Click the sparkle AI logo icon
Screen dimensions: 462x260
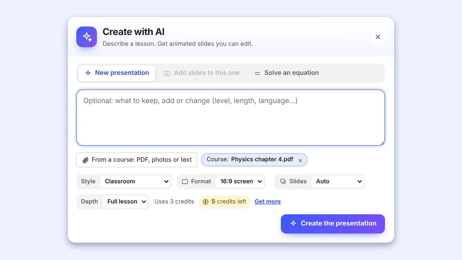pyautogui.click(x=87, y=37)
